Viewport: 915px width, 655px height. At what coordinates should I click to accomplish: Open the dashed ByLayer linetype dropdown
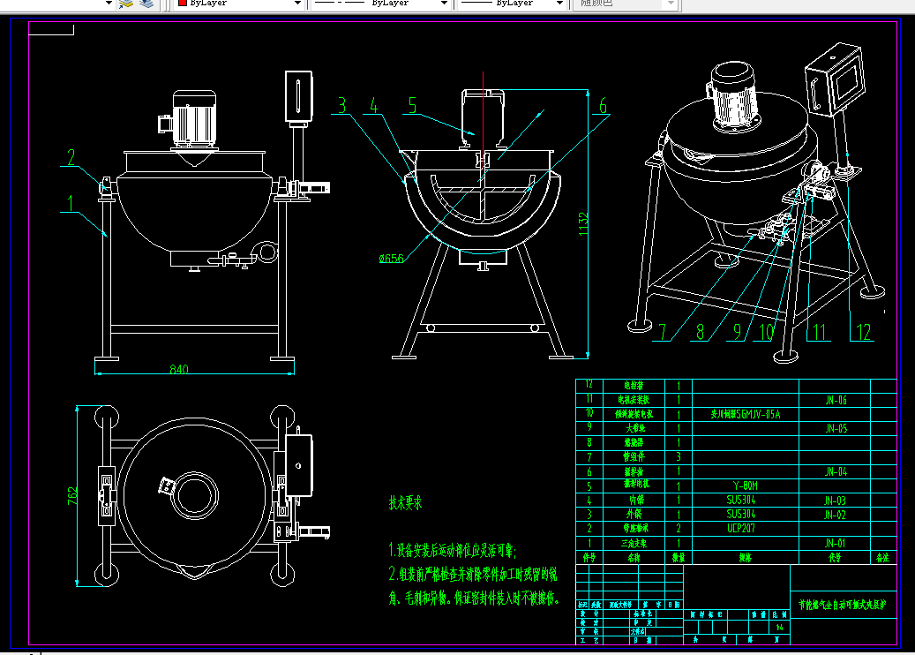pyautogui.click(x=444, y=3)
